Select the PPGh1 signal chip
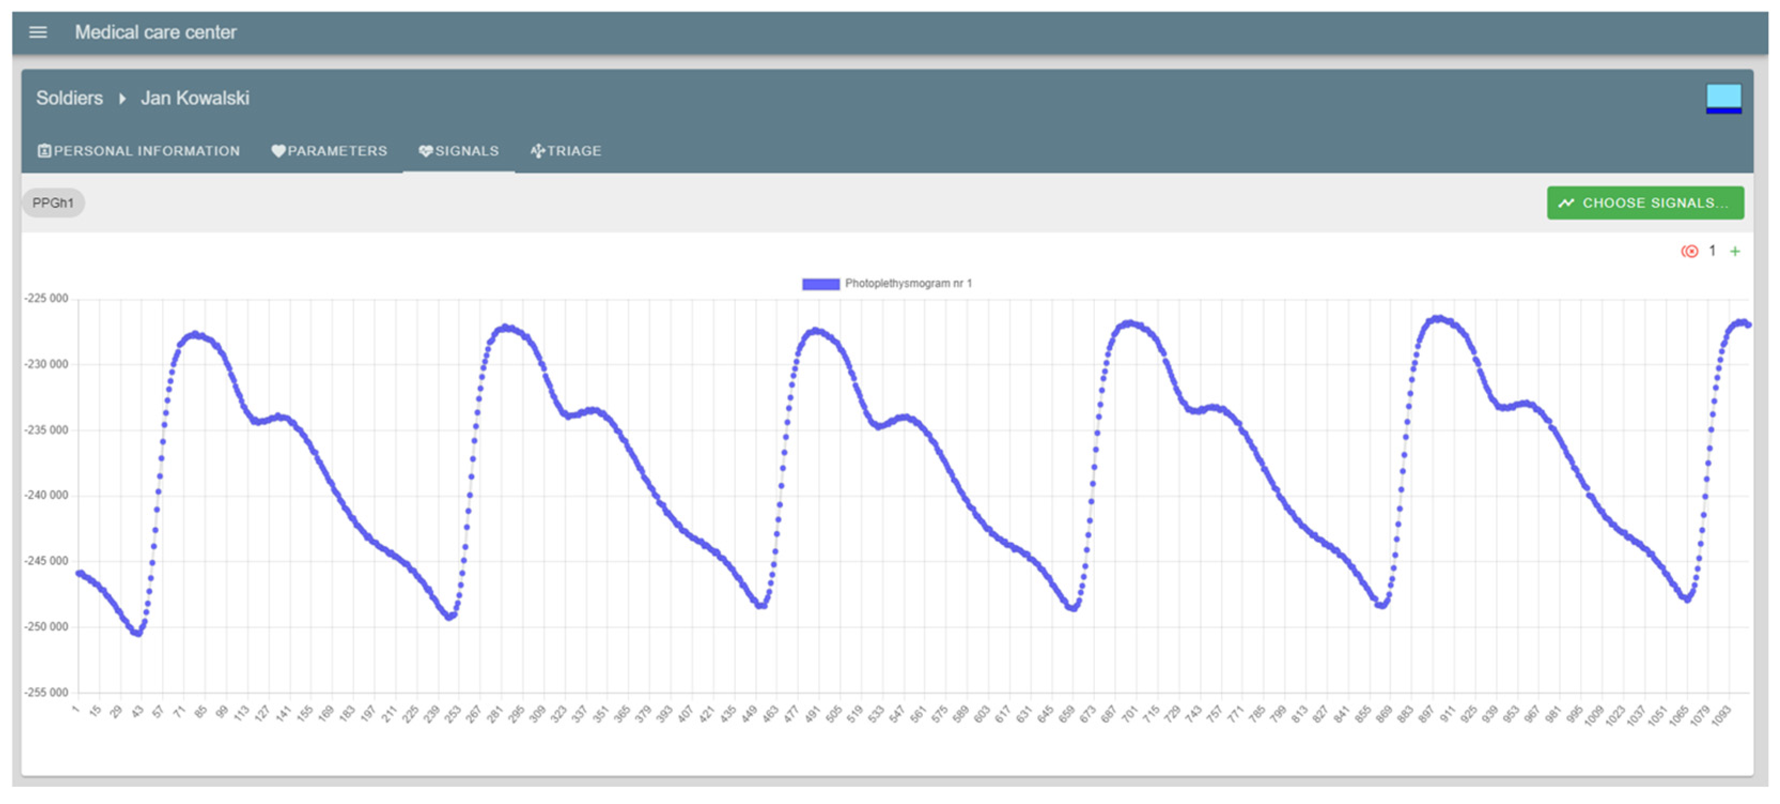 click(x=53, y=203)
